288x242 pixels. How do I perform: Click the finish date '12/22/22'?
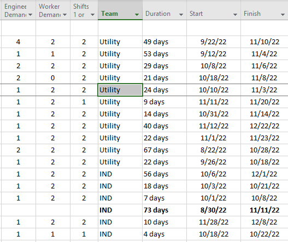click(x=265, y=126)
